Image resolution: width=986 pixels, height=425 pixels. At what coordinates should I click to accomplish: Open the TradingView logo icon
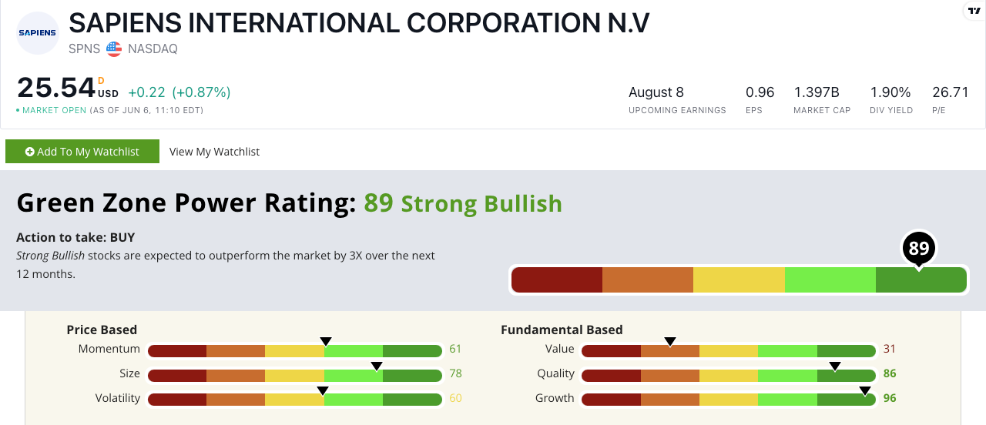click(x=972, y=11)
